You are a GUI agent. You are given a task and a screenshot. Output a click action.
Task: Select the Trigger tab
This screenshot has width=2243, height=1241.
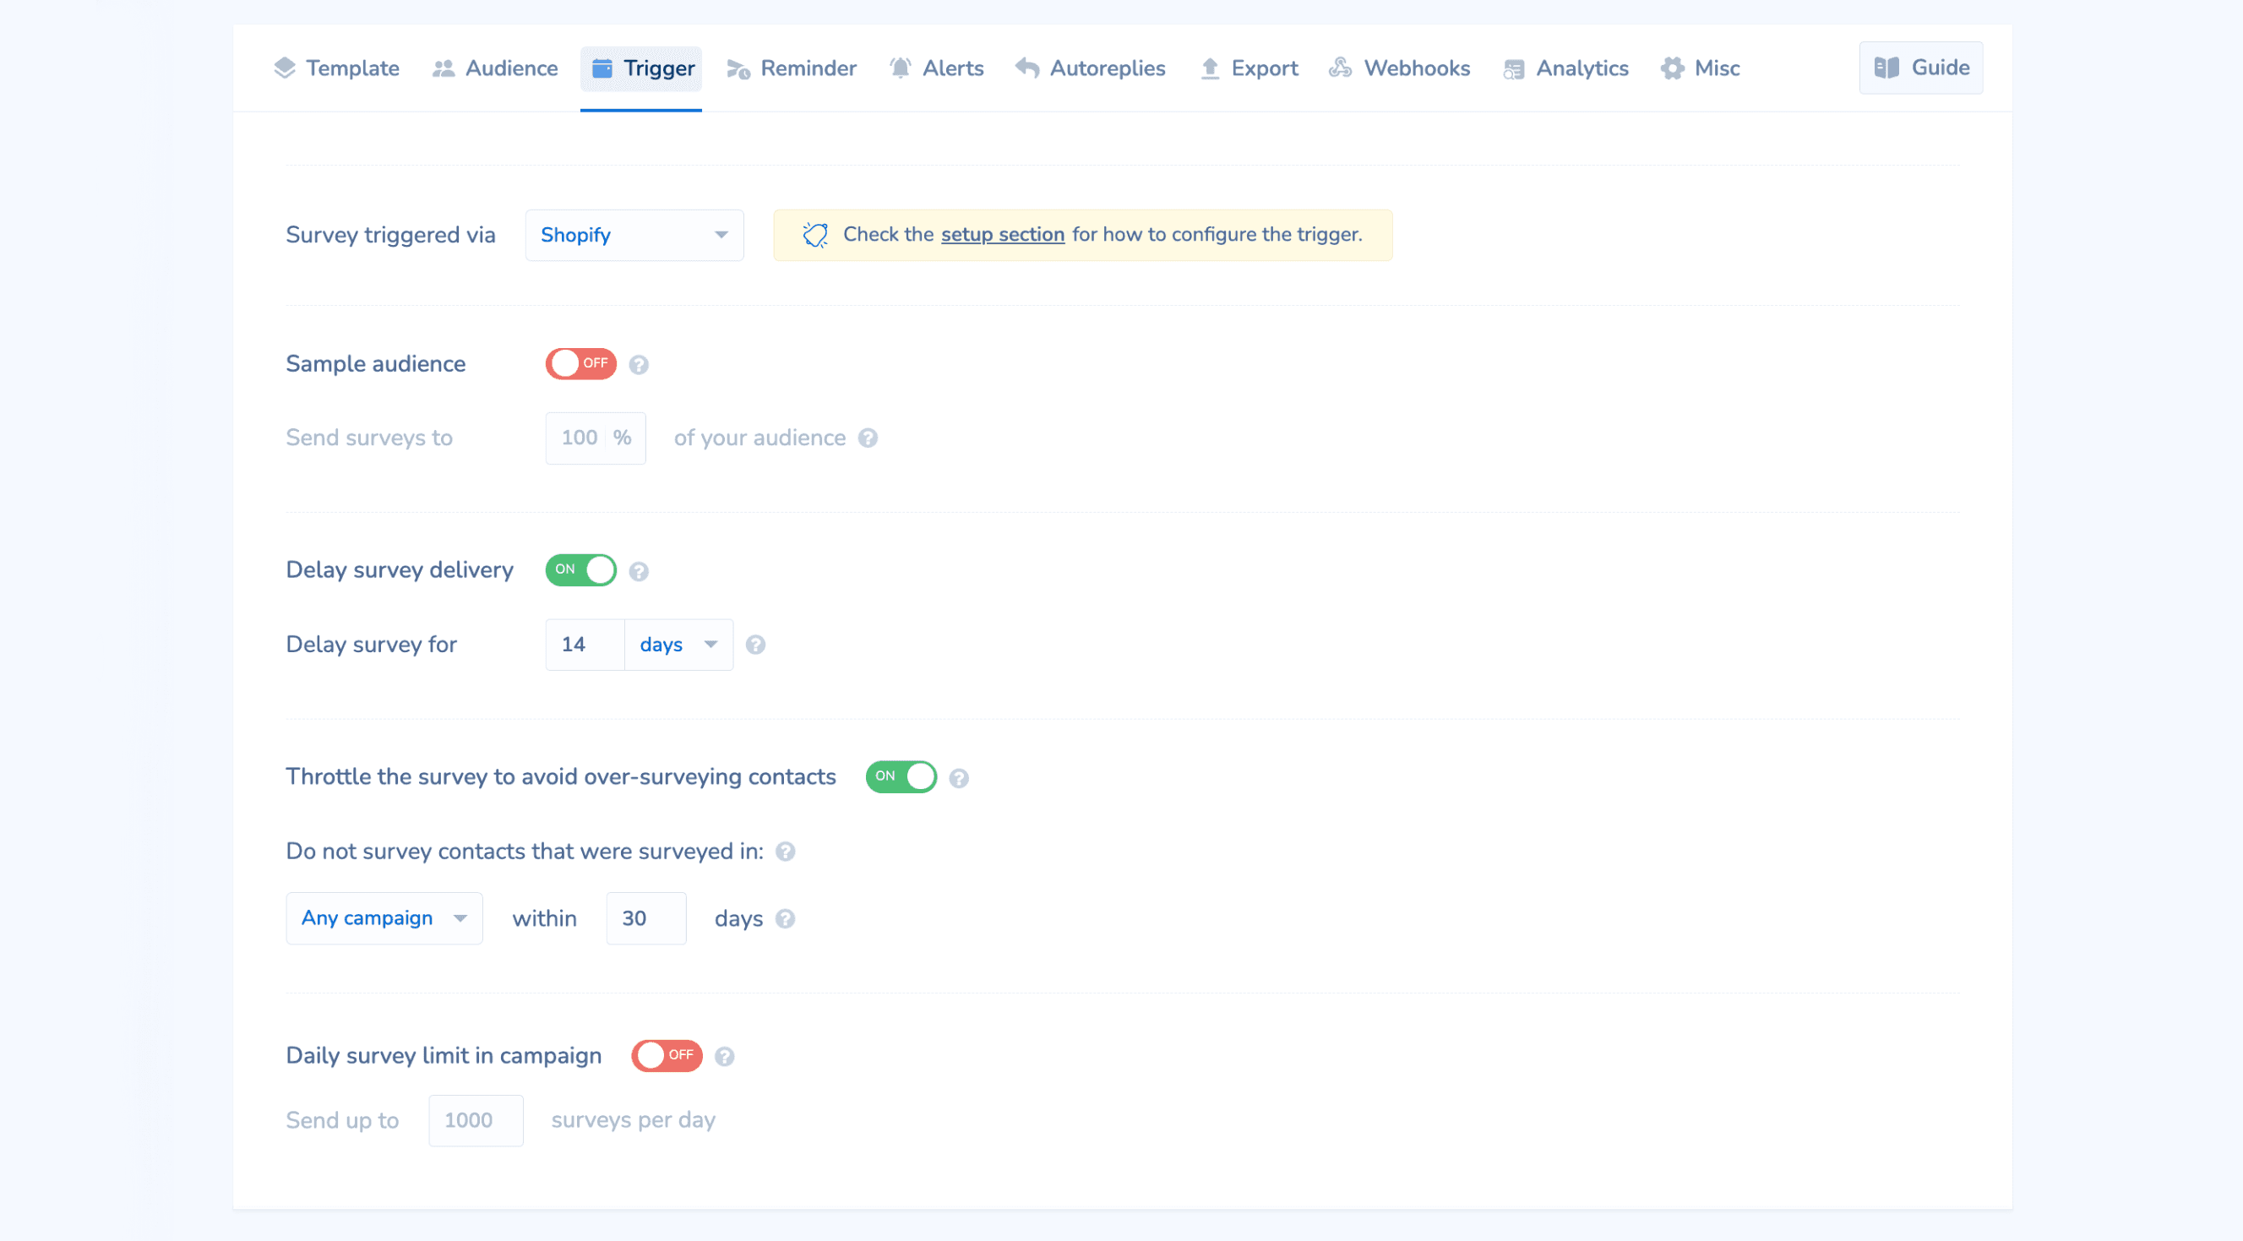coord(641,68)
